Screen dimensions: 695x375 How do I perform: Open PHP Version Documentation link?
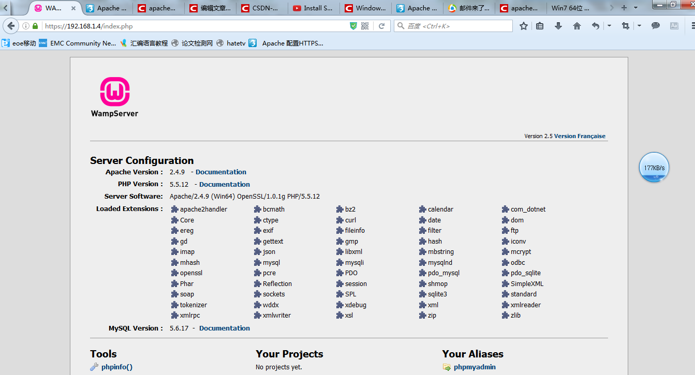(x=225, y=185)
